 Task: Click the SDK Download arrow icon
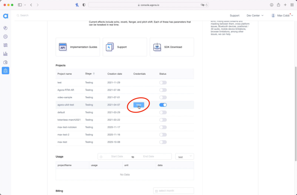coord(157,47)
